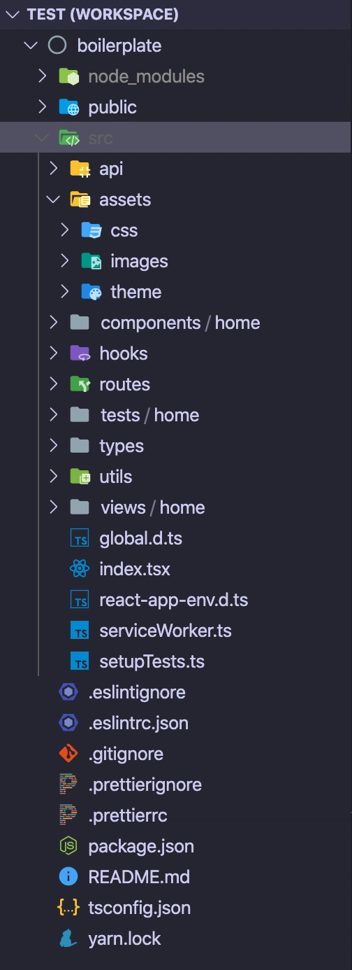This screenshot has height=970, width=352.
Task: Click the info icon next to README.md
Action: coord(68,877)
